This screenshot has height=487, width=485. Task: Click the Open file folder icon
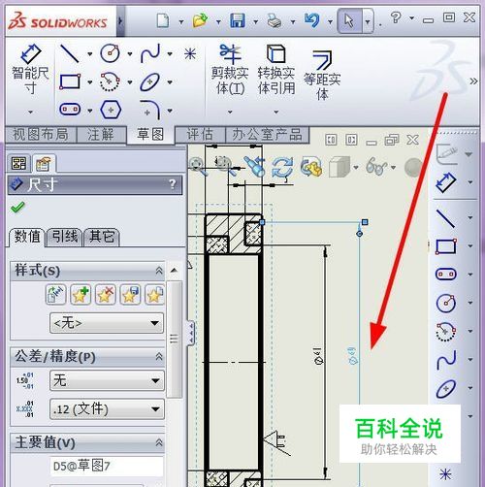pos(200,20)
